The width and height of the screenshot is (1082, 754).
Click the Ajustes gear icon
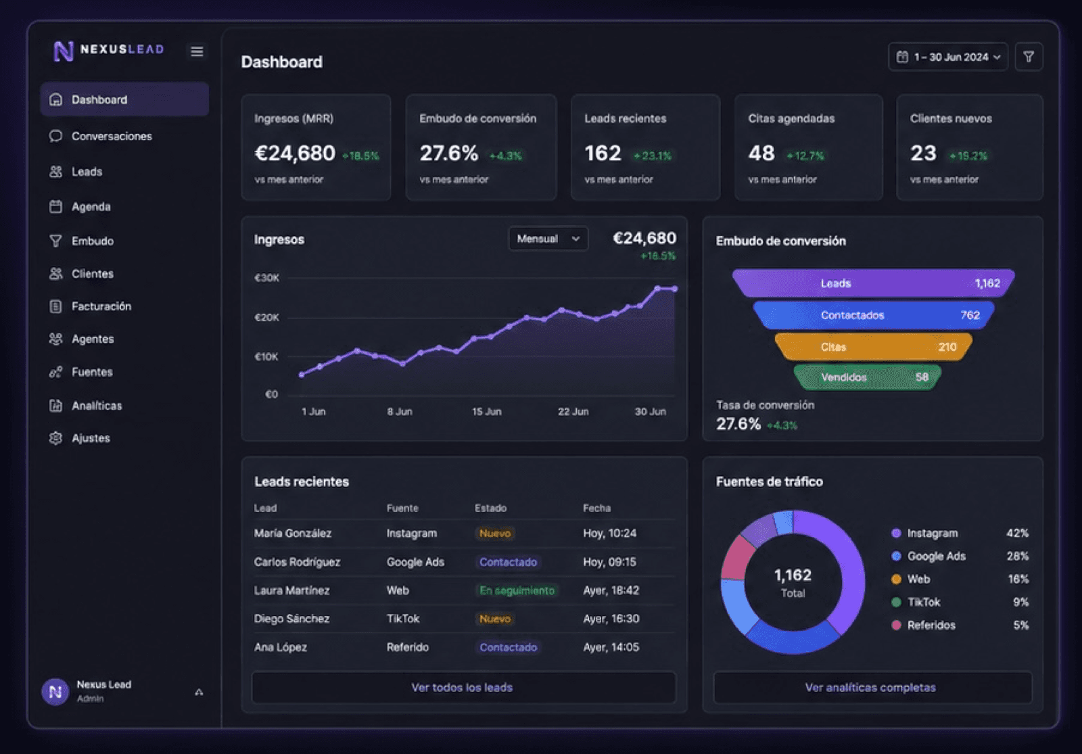pyautogui.click(x=55, y=438)
